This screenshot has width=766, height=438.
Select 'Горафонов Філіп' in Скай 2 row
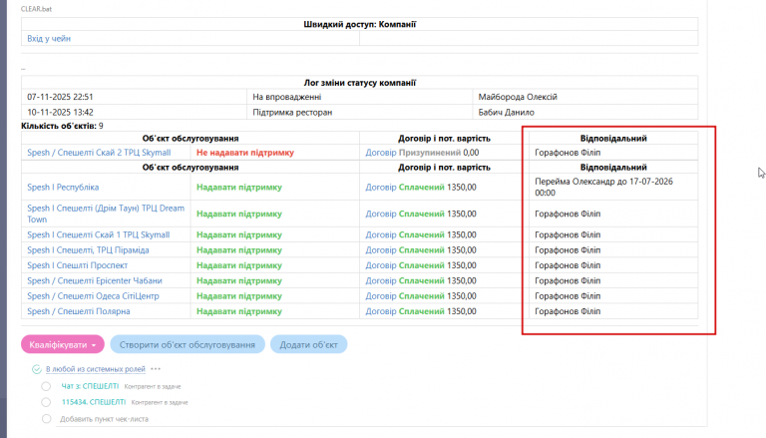point(568,153)
